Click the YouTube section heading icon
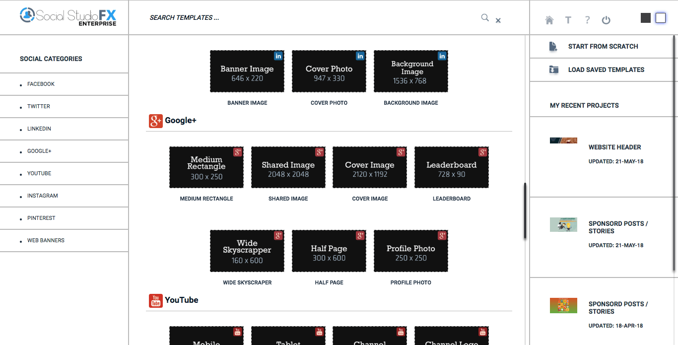 156,300
